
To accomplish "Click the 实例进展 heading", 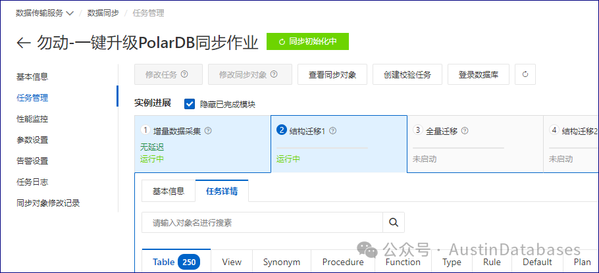I will [x=153, y=103].
